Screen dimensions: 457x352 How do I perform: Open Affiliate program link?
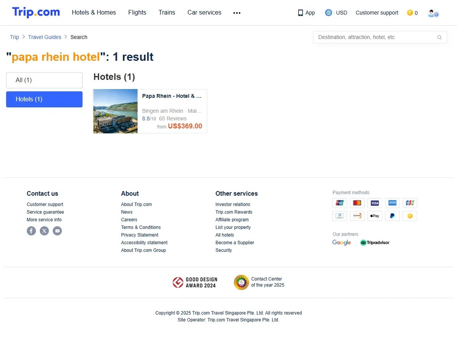pos(232,220)
